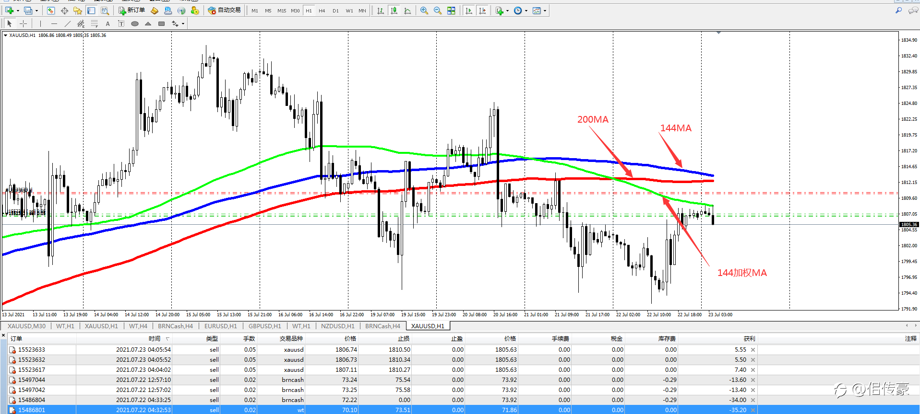Select the cursor arrow tool

[x=10, y=23]
